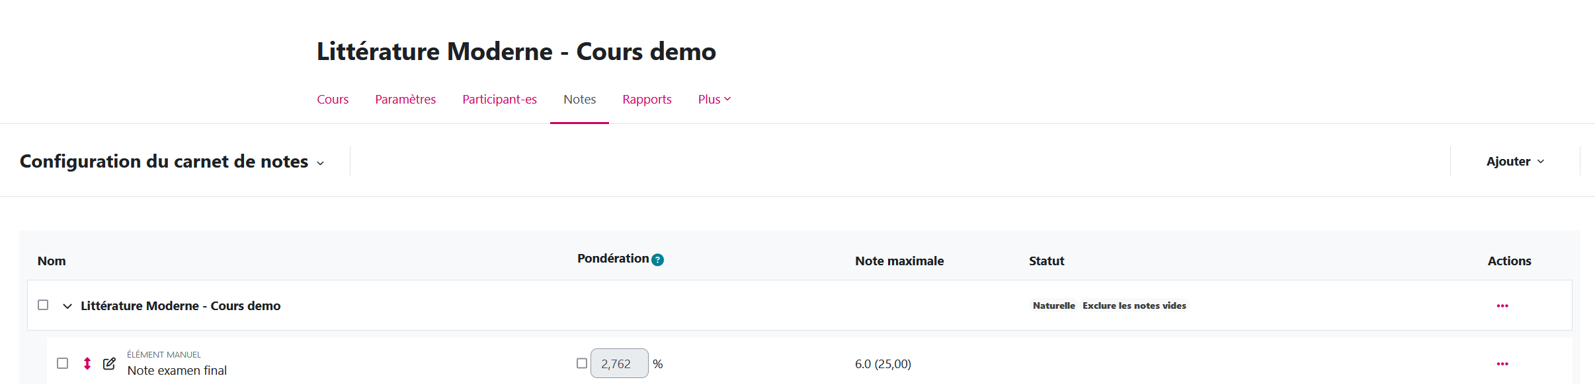Expand the Ajouter dropdown menu
The height and width of the screenshot is (384, 1595).
[x=1514, y=162]
